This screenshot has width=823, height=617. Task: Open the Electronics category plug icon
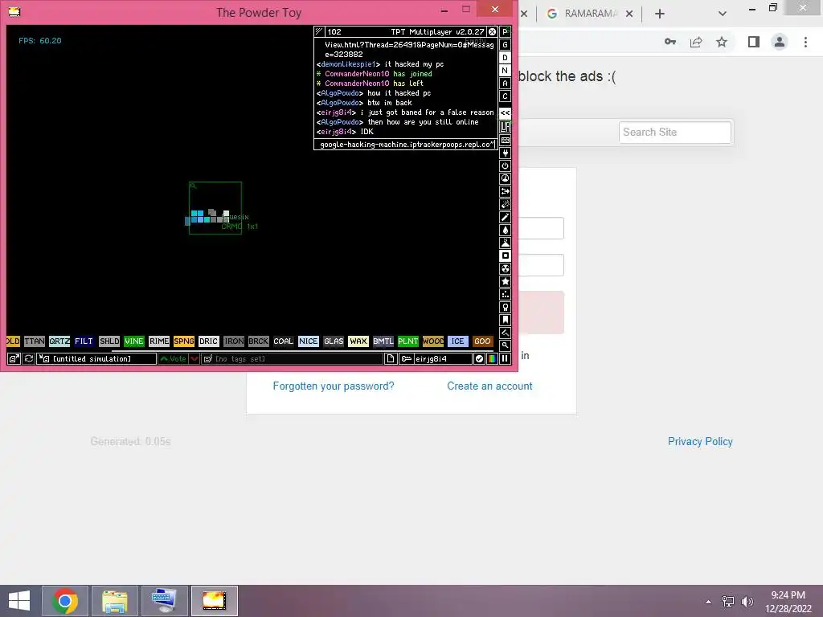505,153
